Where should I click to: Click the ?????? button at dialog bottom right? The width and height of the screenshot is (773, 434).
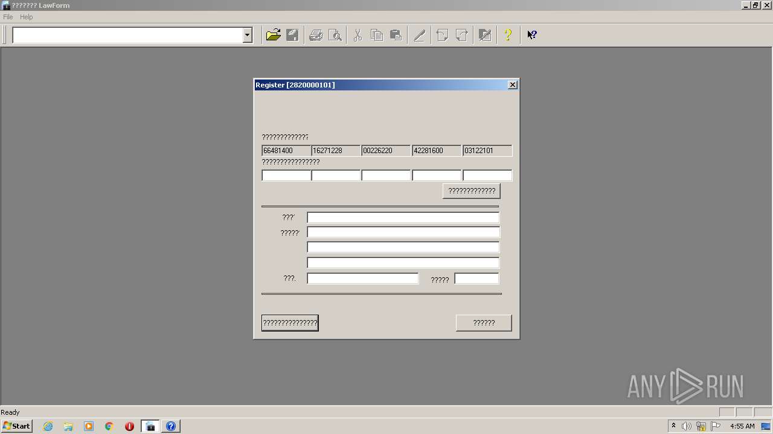pos(484,323)
